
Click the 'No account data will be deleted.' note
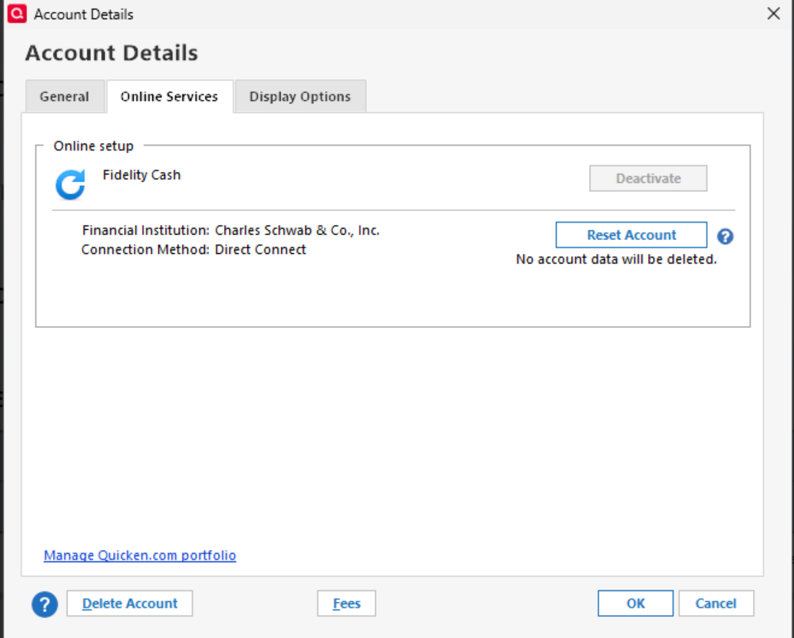[x=616, y=259]
